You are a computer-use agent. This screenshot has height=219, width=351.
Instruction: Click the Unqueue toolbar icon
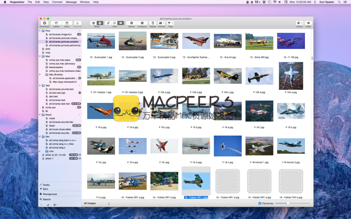142,23
